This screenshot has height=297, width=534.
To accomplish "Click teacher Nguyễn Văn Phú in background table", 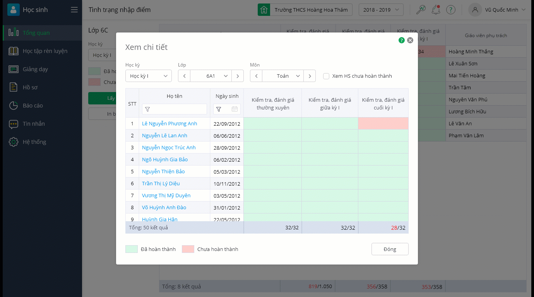I will (x=468, y=99).
